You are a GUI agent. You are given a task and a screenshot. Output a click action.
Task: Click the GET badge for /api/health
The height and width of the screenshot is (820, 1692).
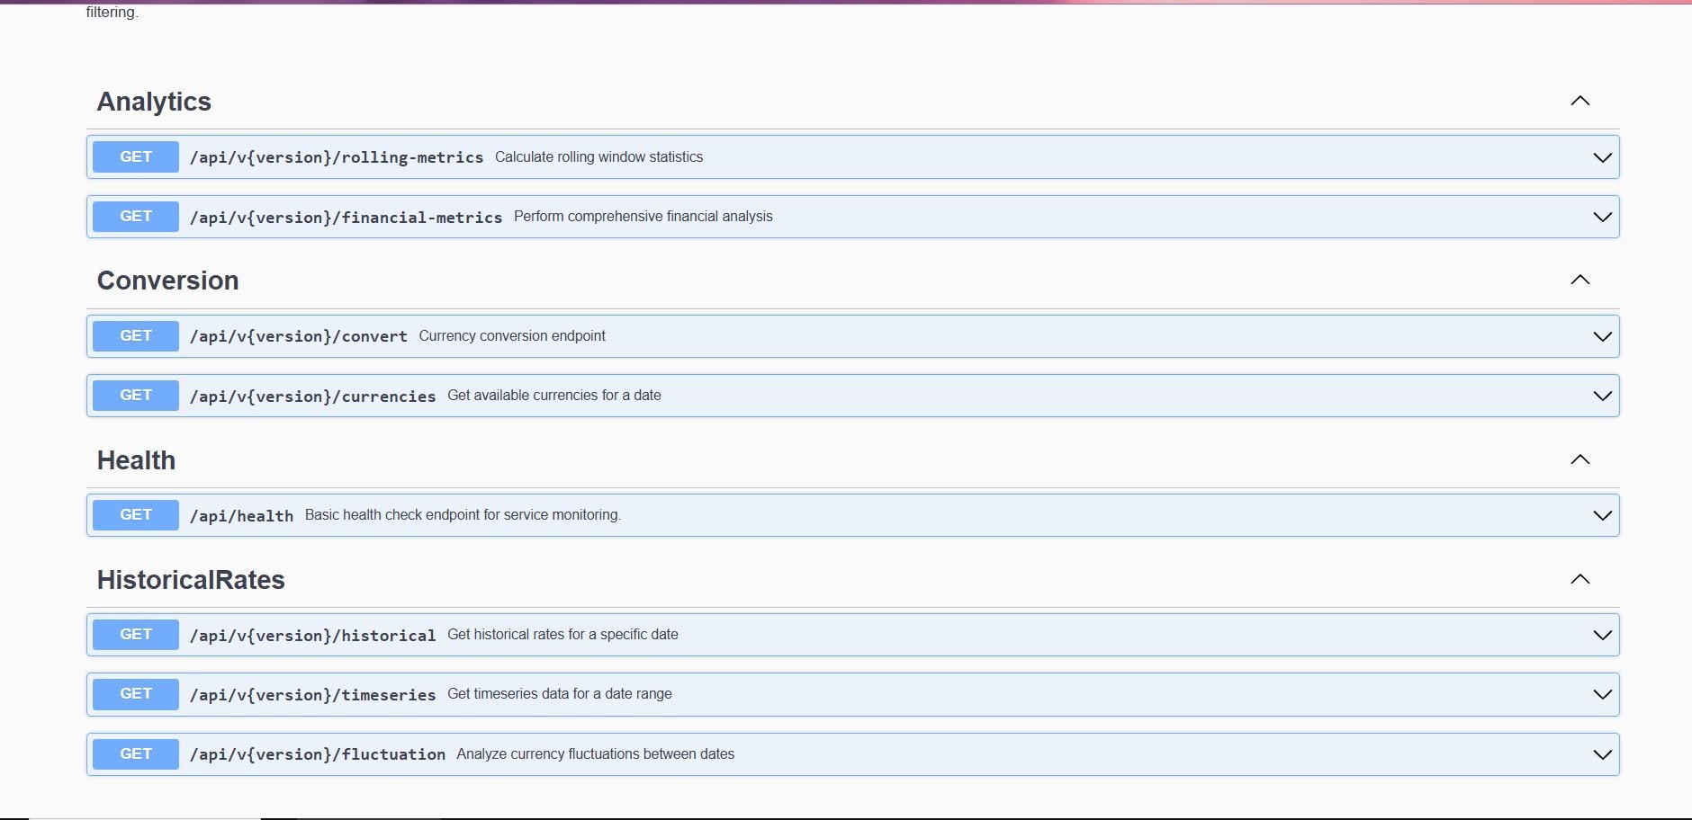pyautogui.click(x=135, y=514)
